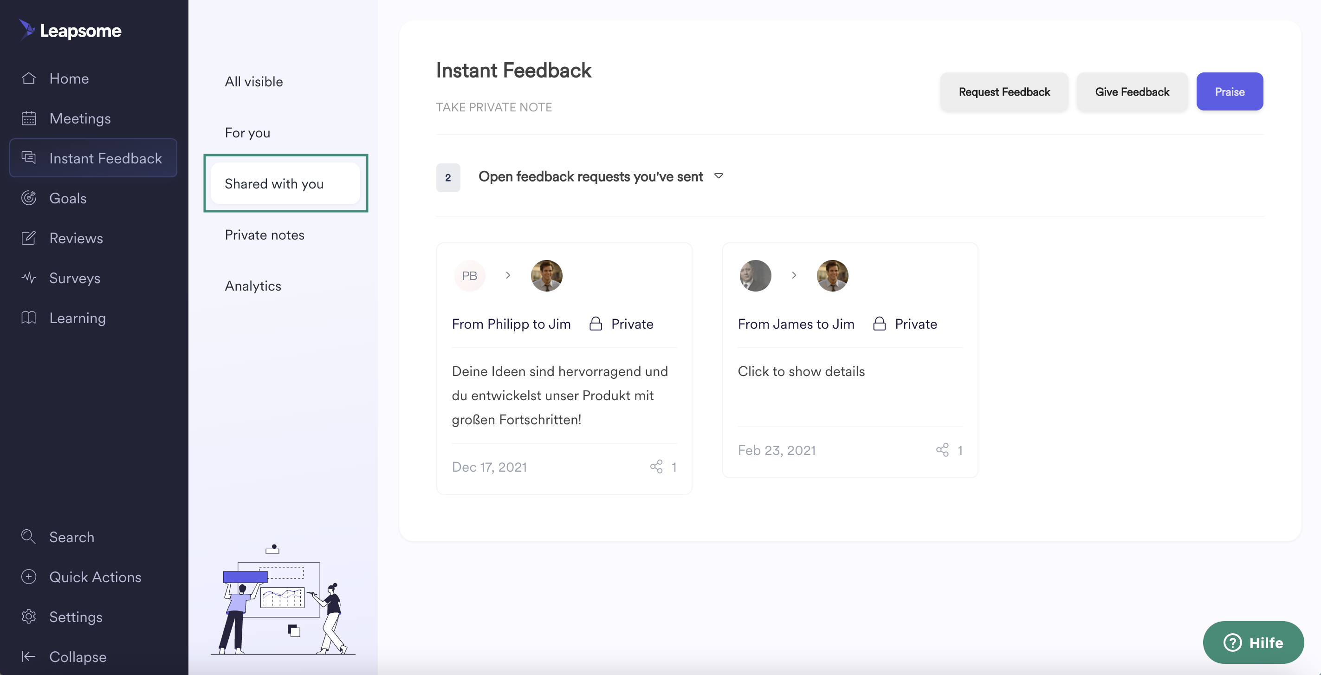Open the Analytics tab
The image size is (1321, 675).
click(253, 286)
